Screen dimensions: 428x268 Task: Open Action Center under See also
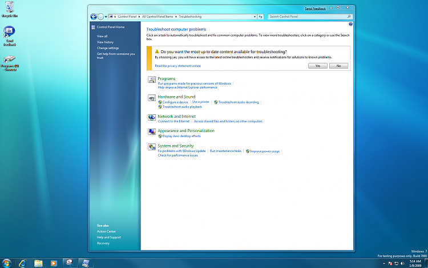pos(106,231)
